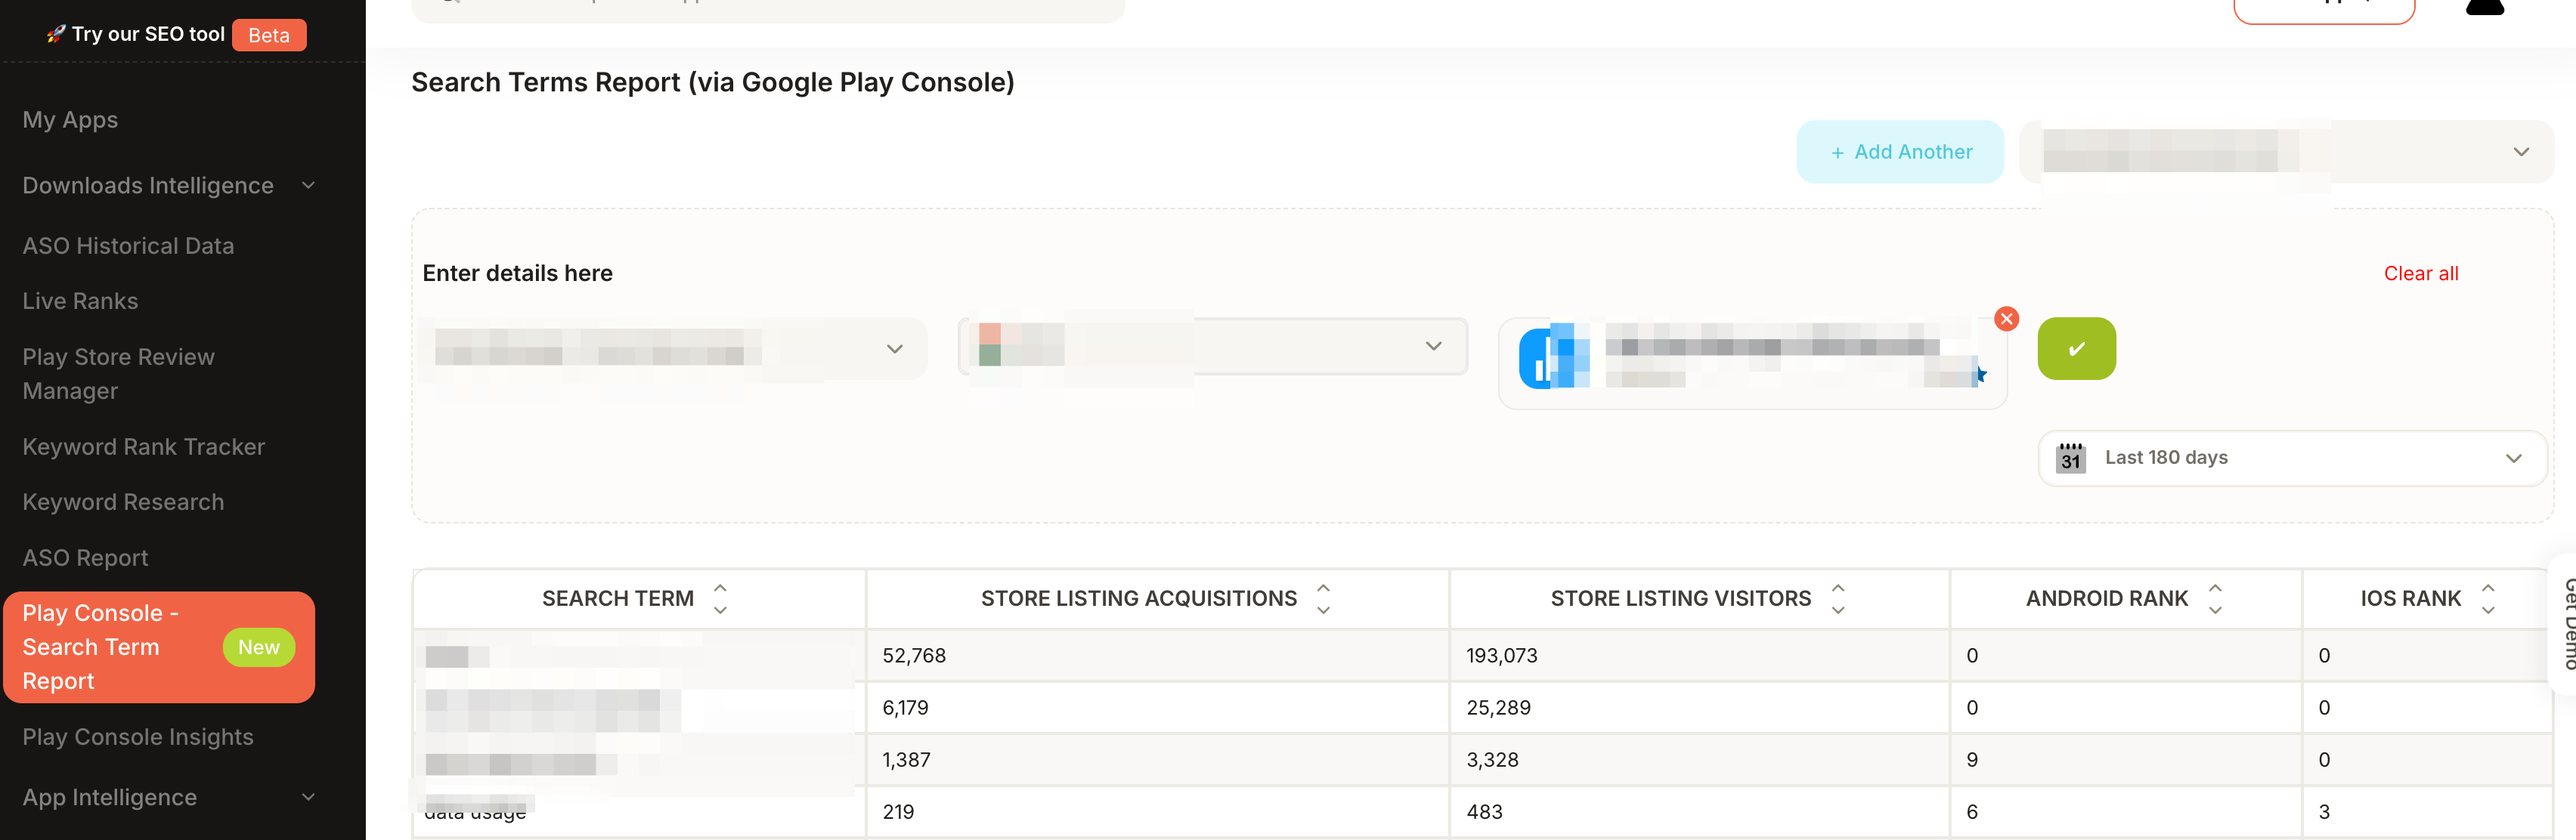Click the 25,289 visitors cell
Viewport: 2576px width, 840px height.
coord(1699,708)
